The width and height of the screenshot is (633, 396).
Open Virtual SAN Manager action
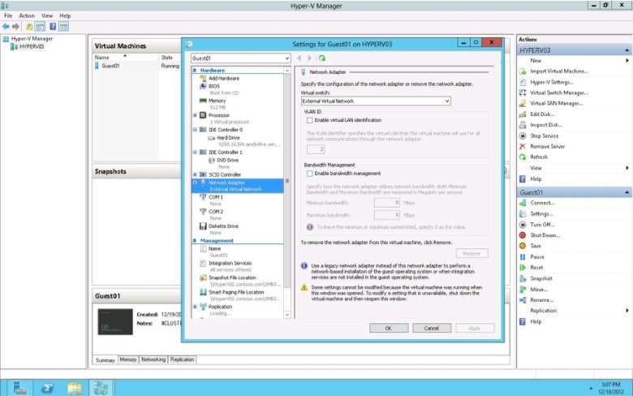point(556,103)
